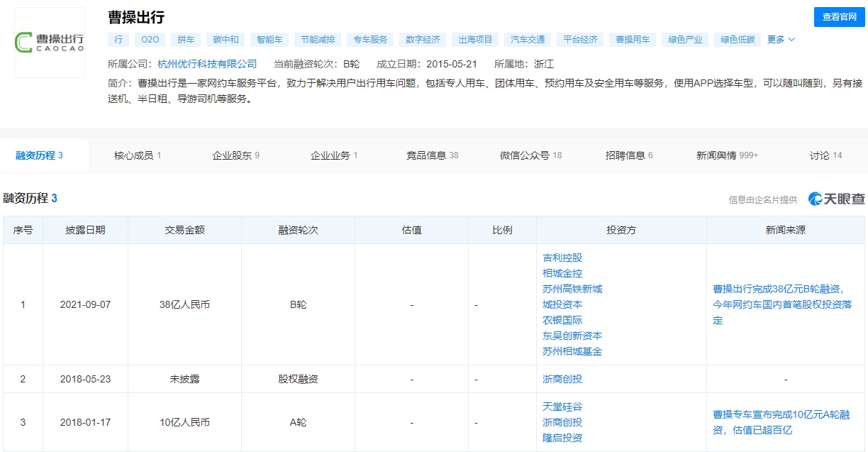868x452 pixels.
Task: Select the 绿色产业 tag
Action: click(x=685, y=40)
